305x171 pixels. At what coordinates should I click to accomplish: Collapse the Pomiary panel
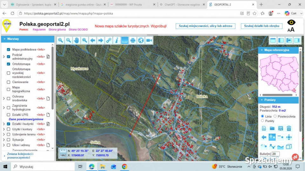click(x=278, y=100)
